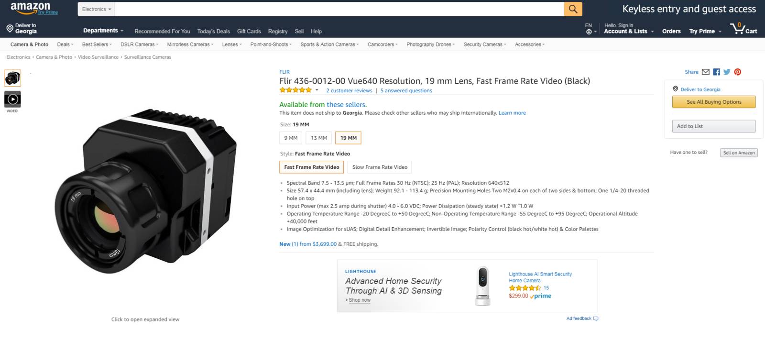Select the 9 MM size option
The image size is (765, 341).
click(x=291, y=138)
